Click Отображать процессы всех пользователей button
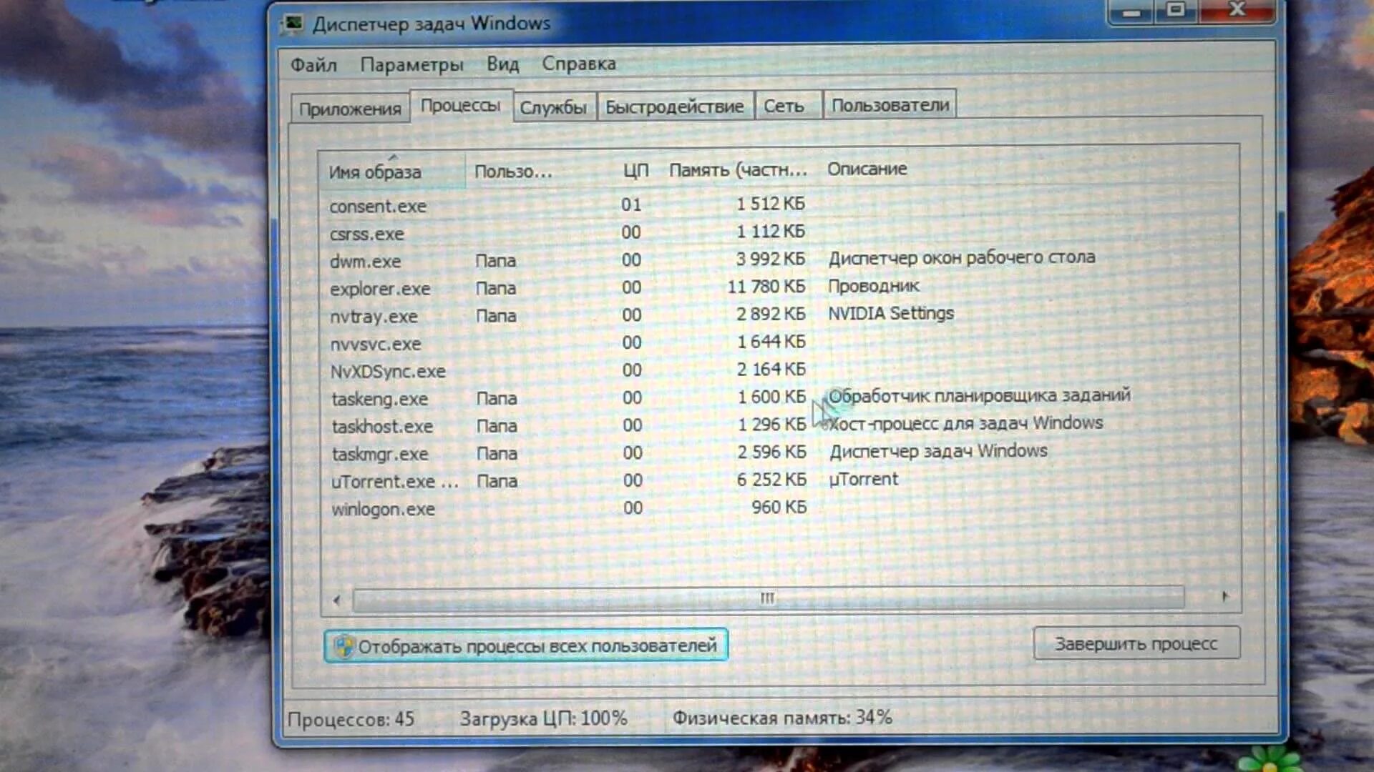 pos(526,645)
